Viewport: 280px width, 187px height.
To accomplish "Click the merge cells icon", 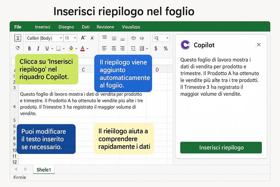I will pos(142,48).
